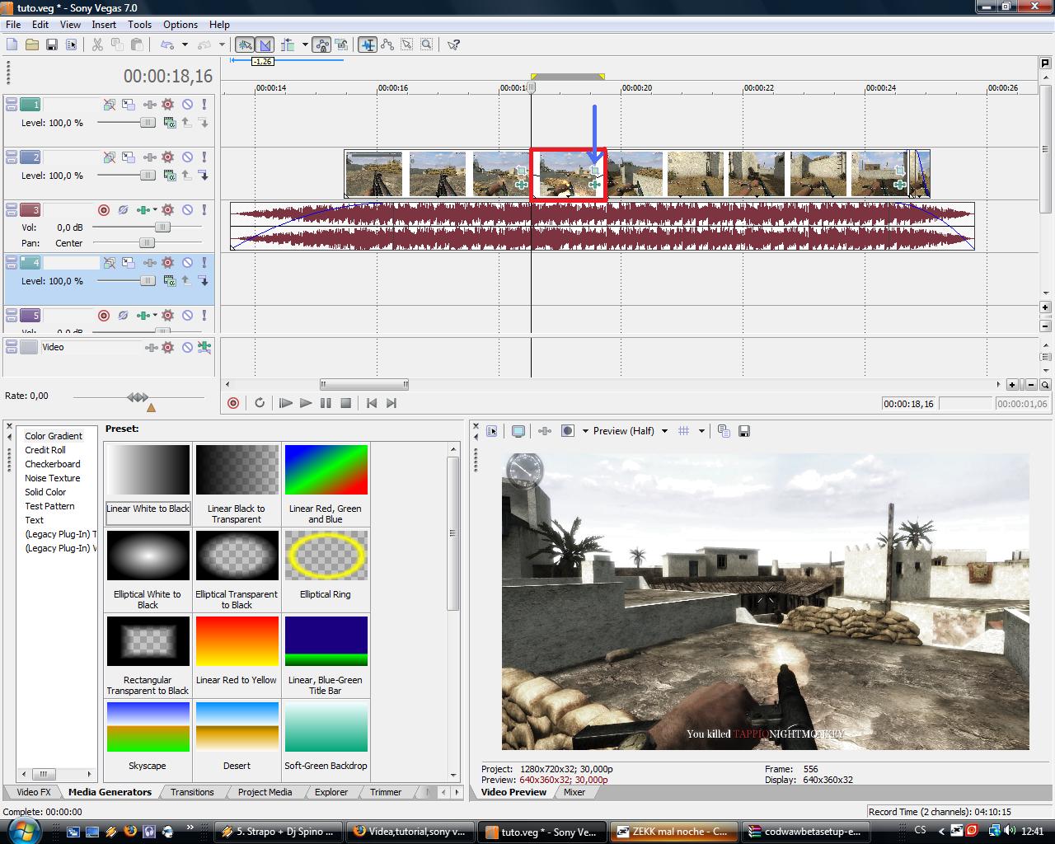This screenshot has height=844, width=1055.
Task: Arm track 3 for recording
Action: point(104,210)
